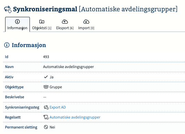Viewport: 185px width, 134px height.
Task: Open the Objektsti tab
Action: pyautogui.click(x=42, y=24)
